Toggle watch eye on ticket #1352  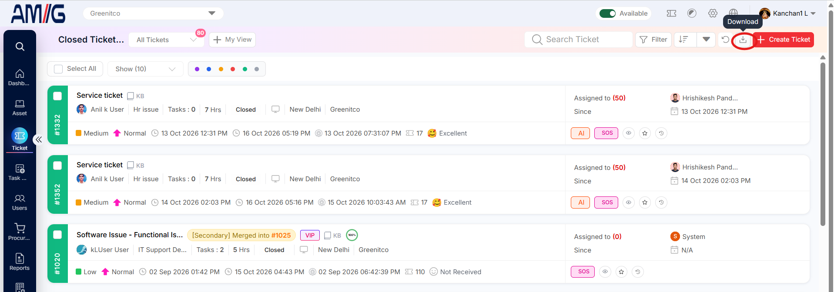click(x=628, y=202)
